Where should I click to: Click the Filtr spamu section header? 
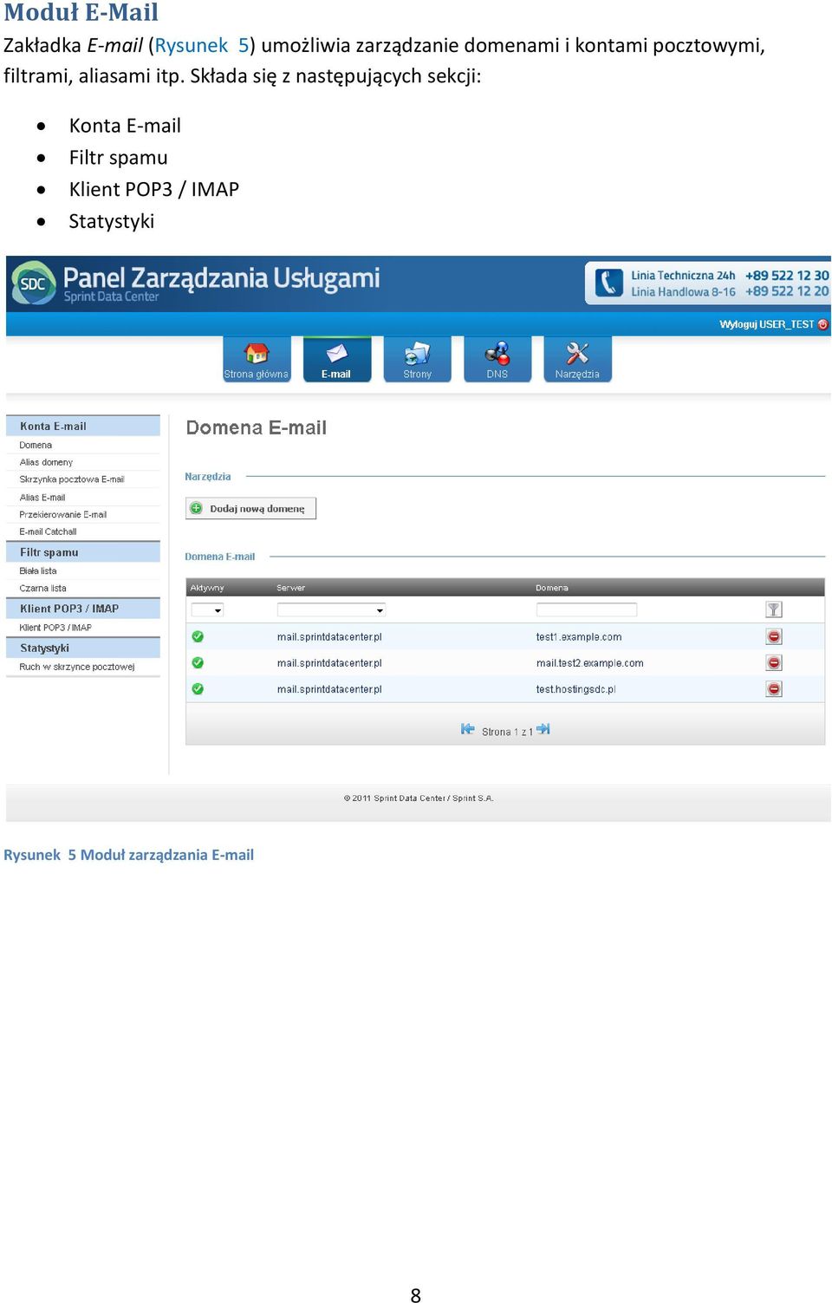click(83, 552)
